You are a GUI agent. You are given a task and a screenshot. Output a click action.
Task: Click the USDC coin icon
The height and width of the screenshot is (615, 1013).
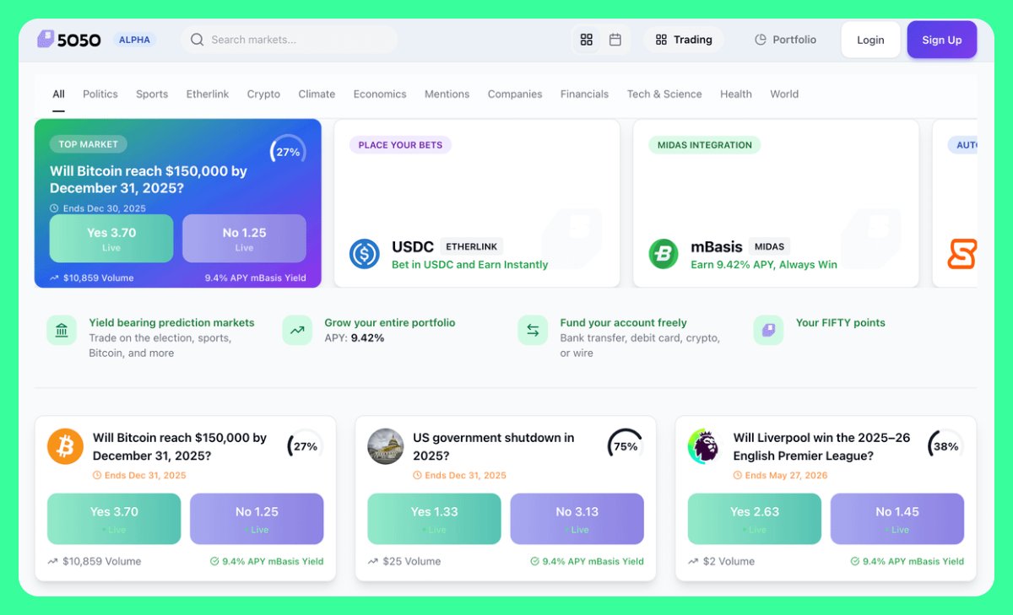365,254
